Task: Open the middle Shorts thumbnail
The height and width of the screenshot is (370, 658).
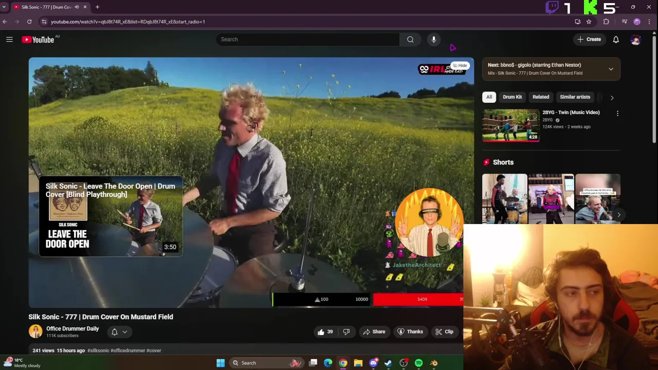Action: [x=551, y=199]
